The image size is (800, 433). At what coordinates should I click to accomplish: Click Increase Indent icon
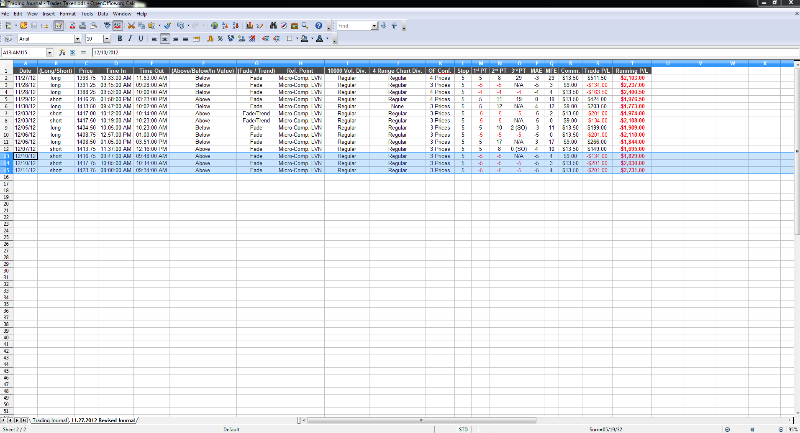[276, 38]
